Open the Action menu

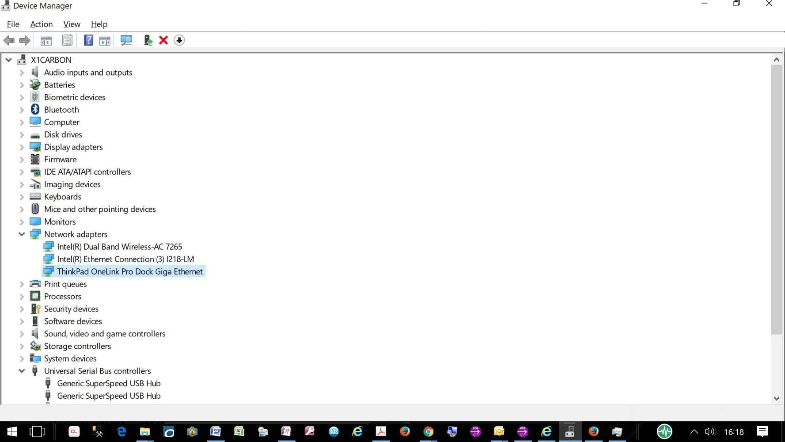(42, 24)
